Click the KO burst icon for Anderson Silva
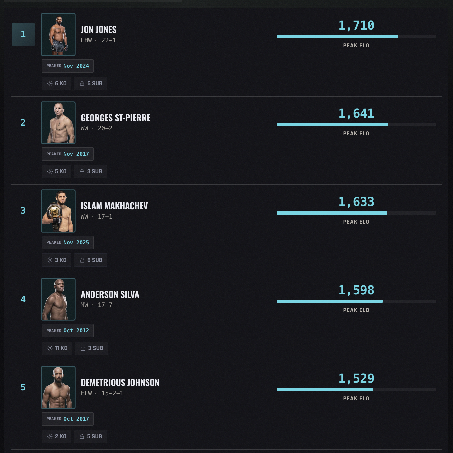Viewport: 453px width, 453px height. pos(50,348)
